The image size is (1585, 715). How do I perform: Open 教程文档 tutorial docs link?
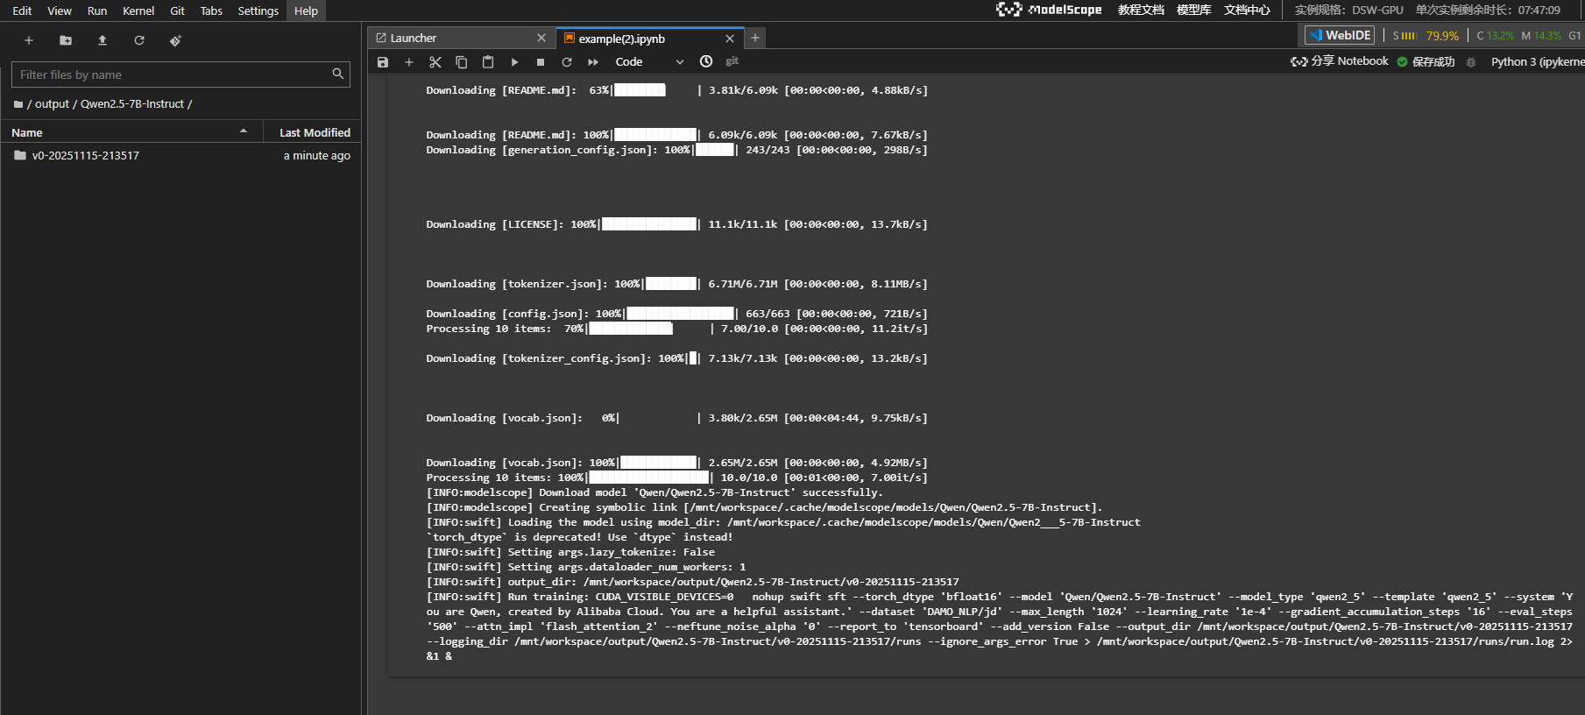click(x=1141, y=10)
